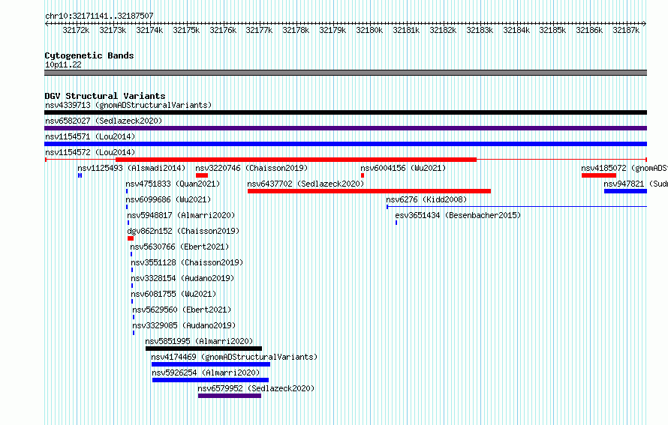Screen dimensions: 668x425
Task: Click the gray 10p11.22 cytogenetic band bar
Action: point(345,73)
